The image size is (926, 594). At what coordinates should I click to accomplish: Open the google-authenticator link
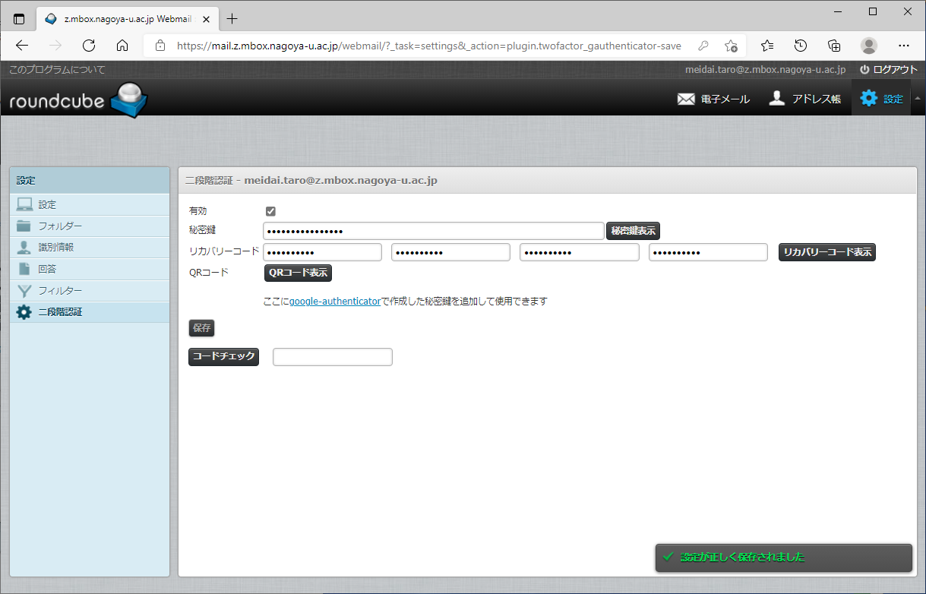click(x=334, y=302)
